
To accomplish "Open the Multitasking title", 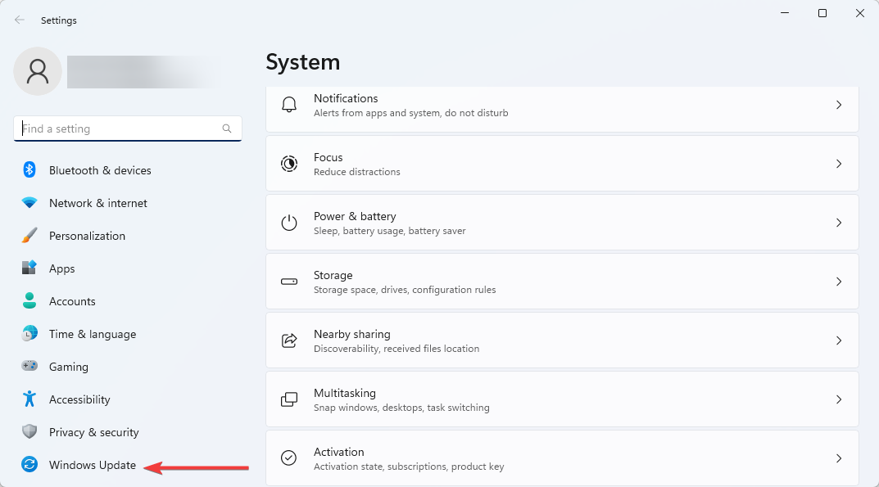I will [345, 393].
